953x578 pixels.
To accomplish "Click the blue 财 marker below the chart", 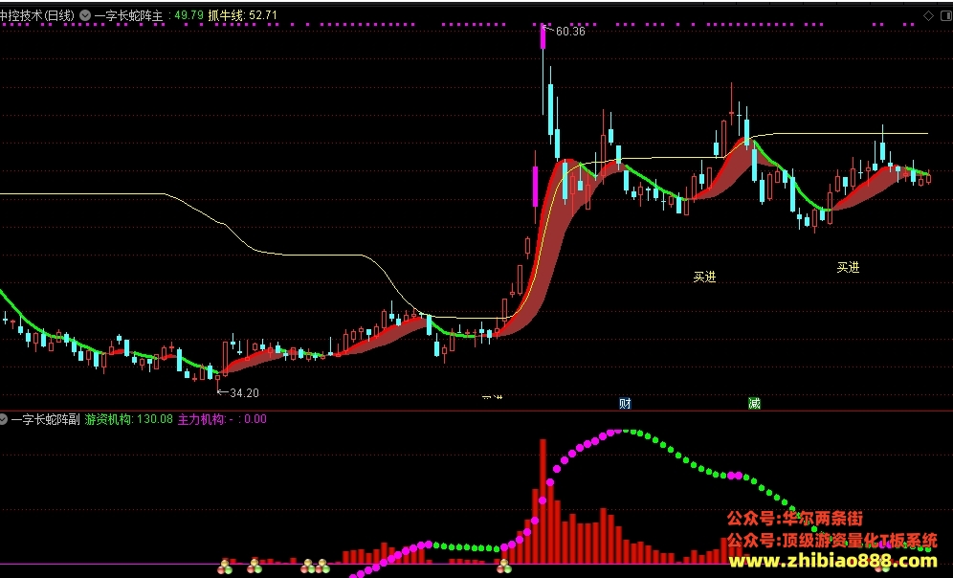I will (625, 403).
